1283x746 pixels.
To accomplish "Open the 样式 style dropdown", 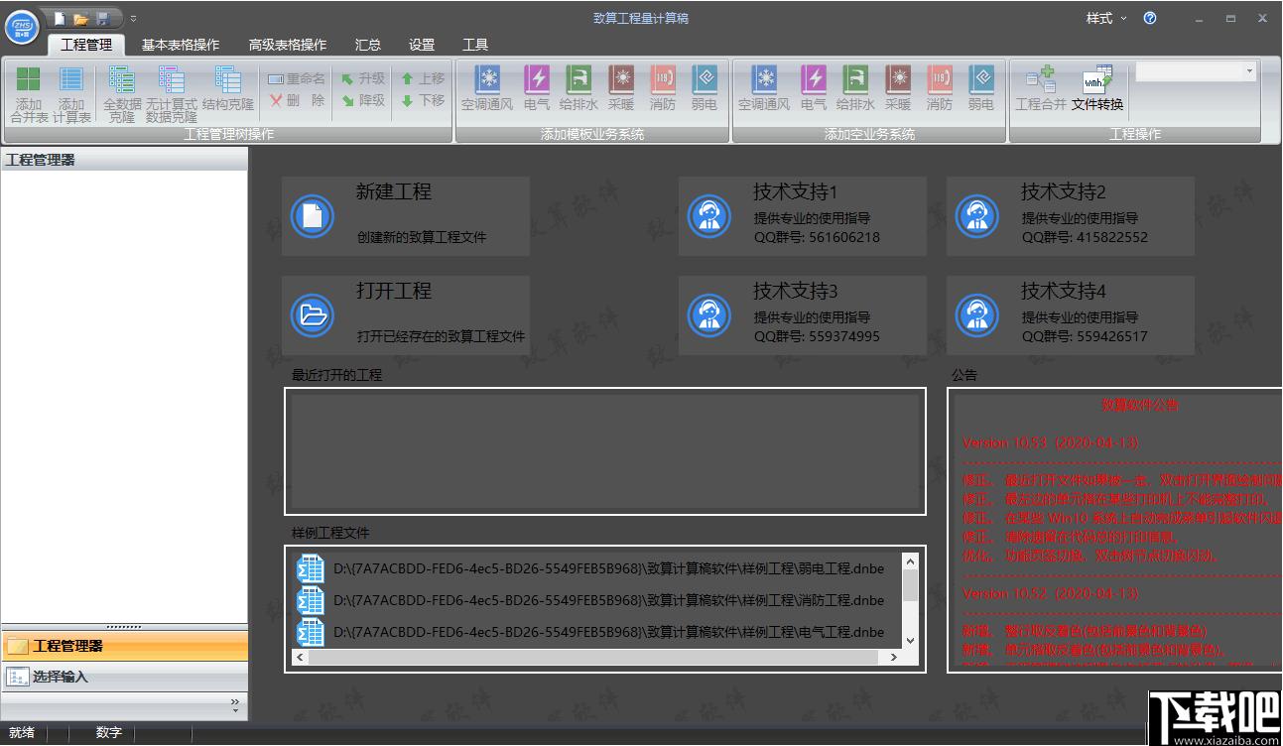I will 1106,18.
